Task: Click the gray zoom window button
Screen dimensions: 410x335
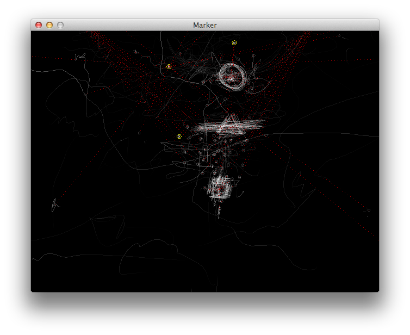Action: coord(60,25)
